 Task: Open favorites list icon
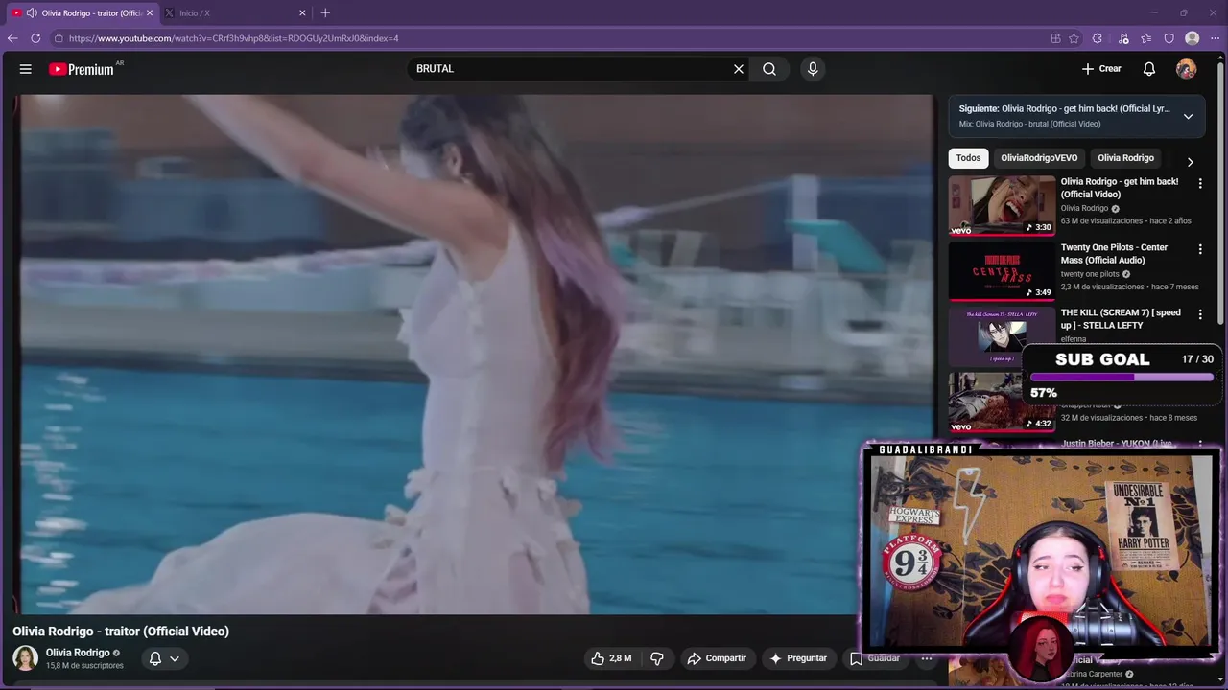[x=1146, y=38]
